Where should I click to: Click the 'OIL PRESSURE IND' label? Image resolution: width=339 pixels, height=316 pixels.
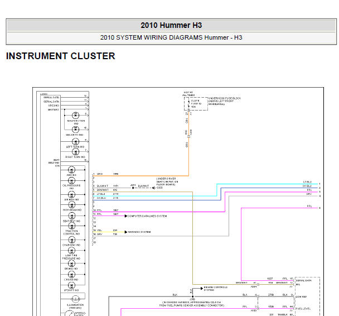[x=71, y=187]
